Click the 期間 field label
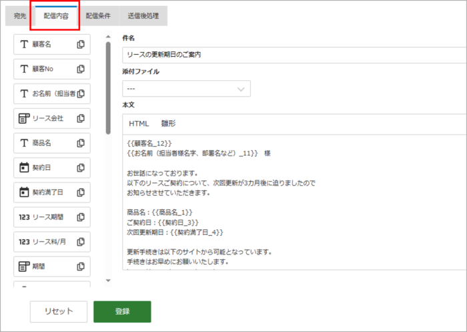Image resolution: width=467 pixels, height=332 pixels. coord(39,267)
